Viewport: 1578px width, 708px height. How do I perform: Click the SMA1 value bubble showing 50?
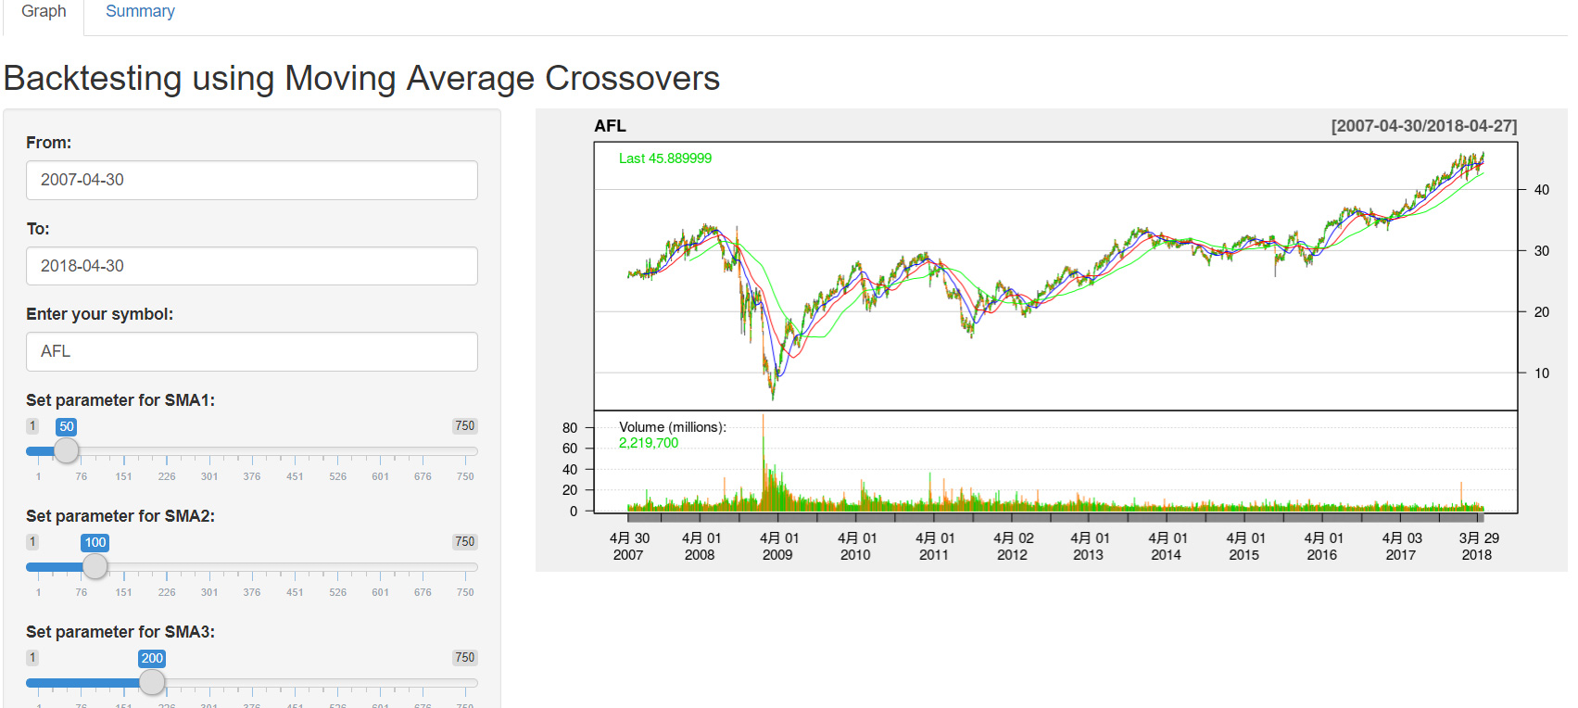coord(67,427)
